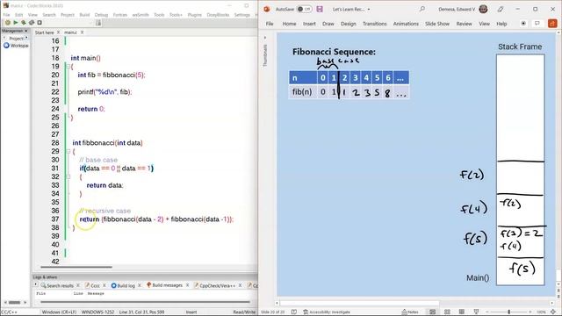This screenshot has height=316, width=562.
Task: Open the Code::Blocks Build menu
Action: point(84,15)
